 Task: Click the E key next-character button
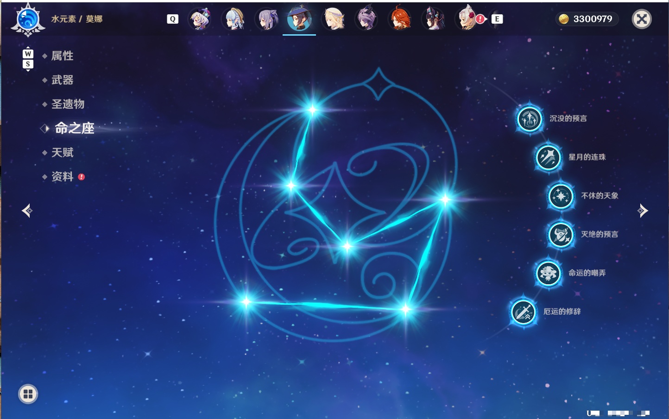tap(497, 19)
